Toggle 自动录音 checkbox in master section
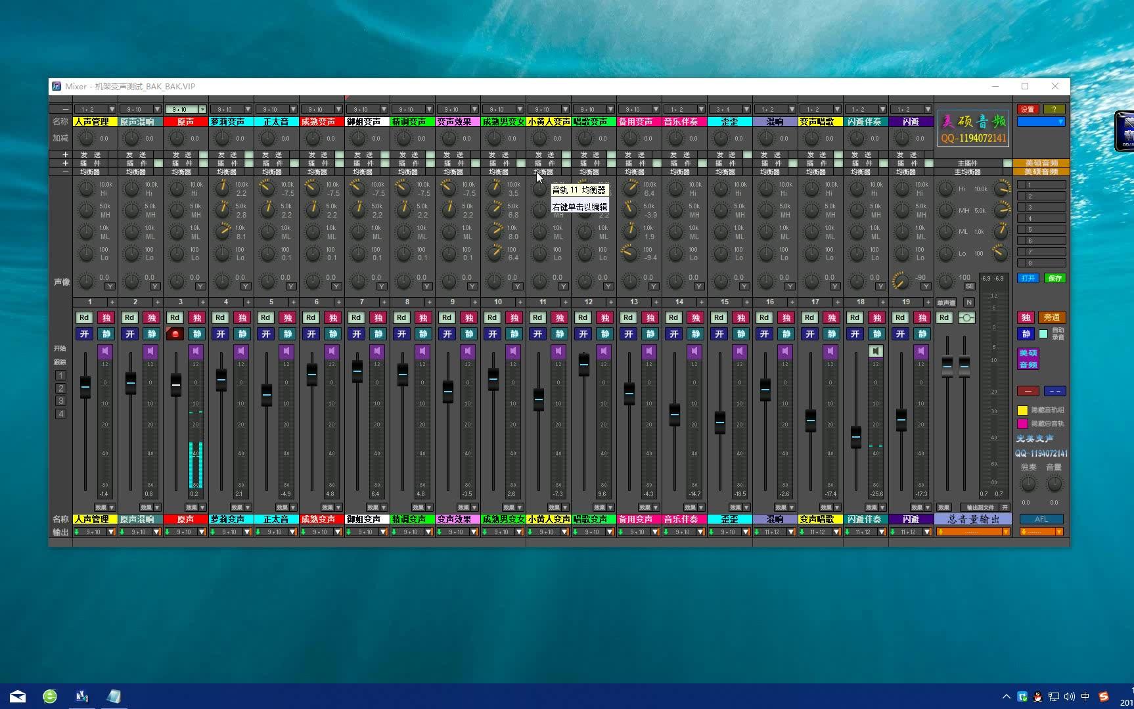 point(1043,334)
